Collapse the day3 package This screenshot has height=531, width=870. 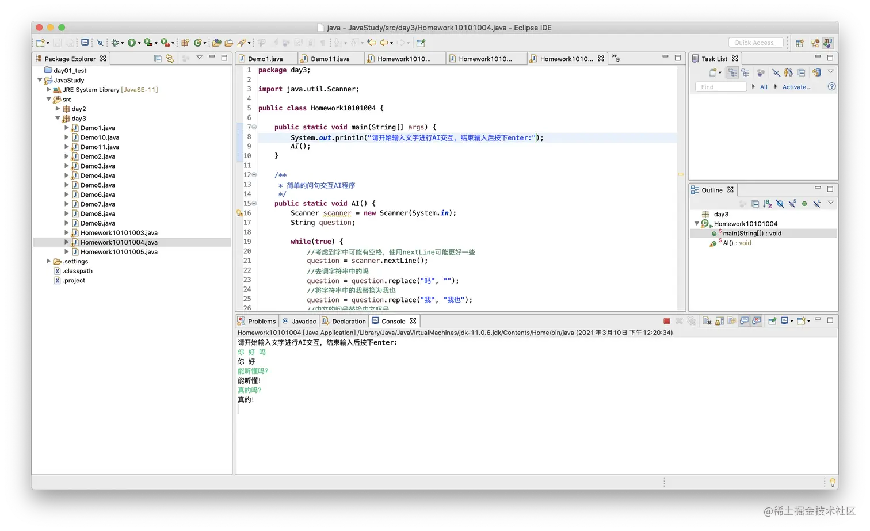[x=58, y=119]
